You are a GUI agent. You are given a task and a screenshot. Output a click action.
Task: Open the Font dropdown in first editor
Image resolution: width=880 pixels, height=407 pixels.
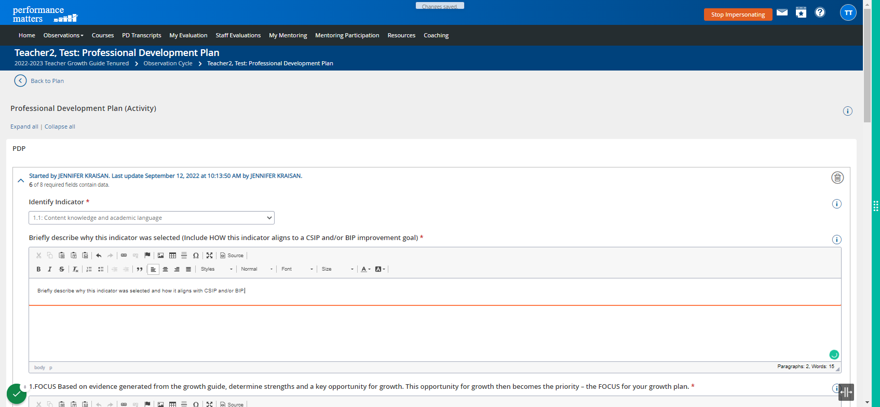(297, 269)
